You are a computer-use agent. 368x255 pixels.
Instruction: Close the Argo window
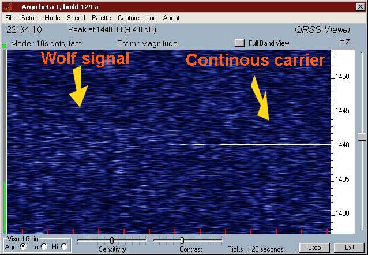click(x=361, y=7)
